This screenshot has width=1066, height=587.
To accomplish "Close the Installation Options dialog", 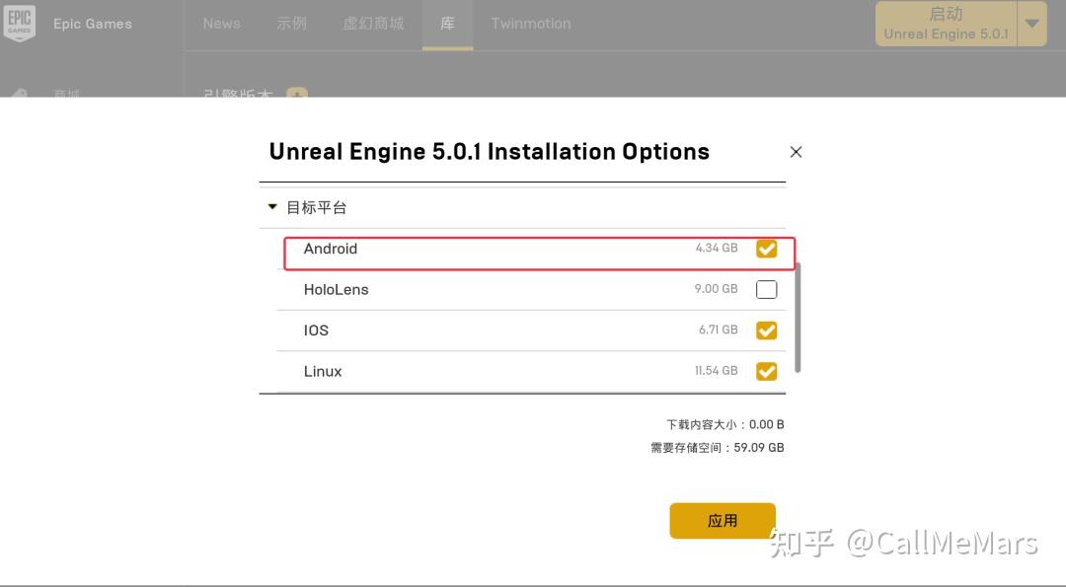I will point(797,152).
